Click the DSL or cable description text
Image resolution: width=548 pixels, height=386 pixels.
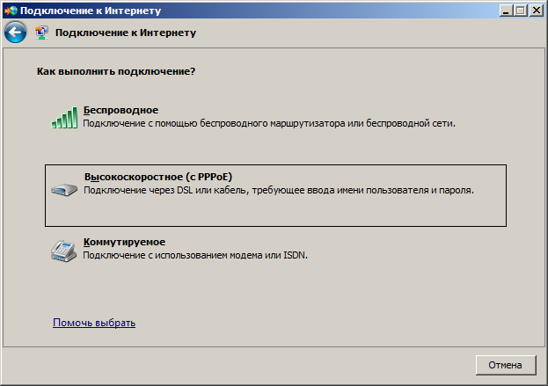click(x=279, y=191)
